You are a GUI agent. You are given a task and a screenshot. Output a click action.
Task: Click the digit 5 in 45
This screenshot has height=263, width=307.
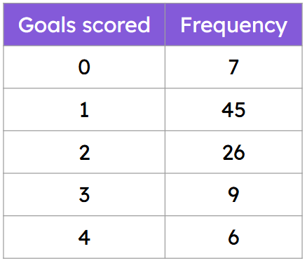coord(240,110)
